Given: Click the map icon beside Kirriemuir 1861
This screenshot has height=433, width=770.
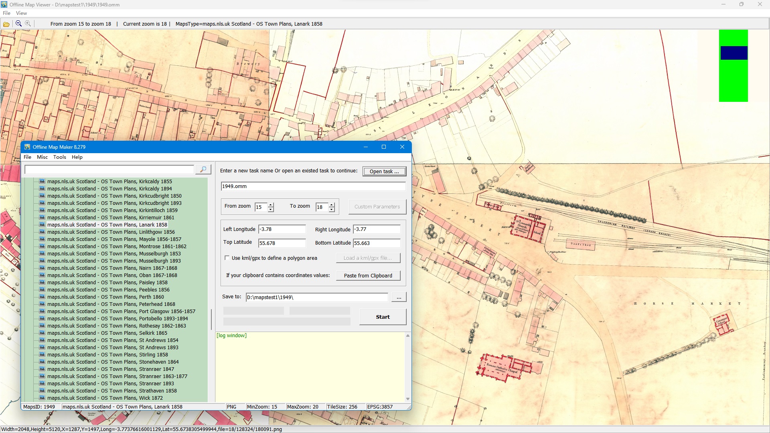Looking at the screenshot, I should click(42, 217).
